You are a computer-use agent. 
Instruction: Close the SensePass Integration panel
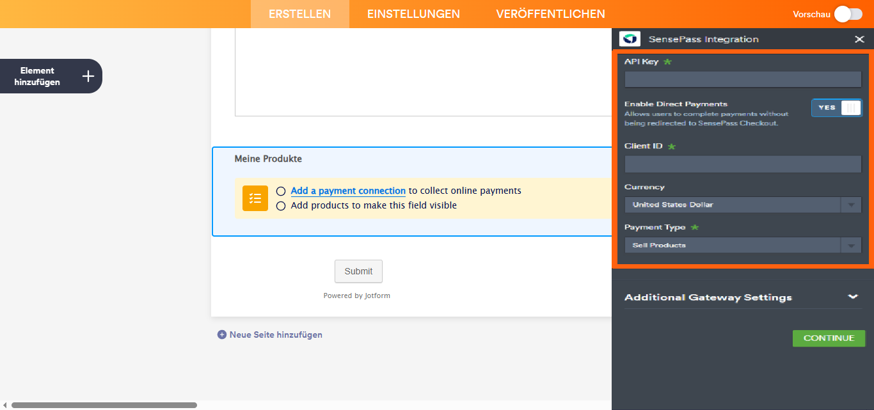[x=859, y=39]
